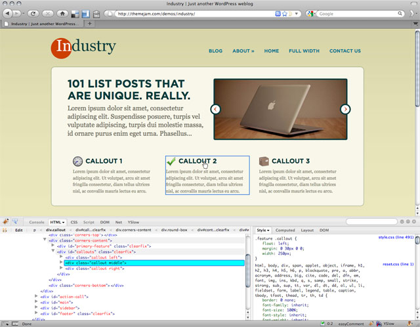Show next slide with right carousel arrow

pyautogui.click(x=345, y=109)
